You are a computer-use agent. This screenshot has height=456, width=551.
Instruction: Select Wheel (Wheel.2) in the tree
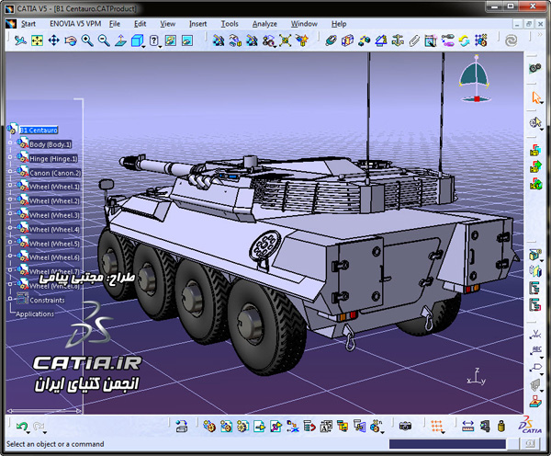pyautogui.click(x=54, y=201)
